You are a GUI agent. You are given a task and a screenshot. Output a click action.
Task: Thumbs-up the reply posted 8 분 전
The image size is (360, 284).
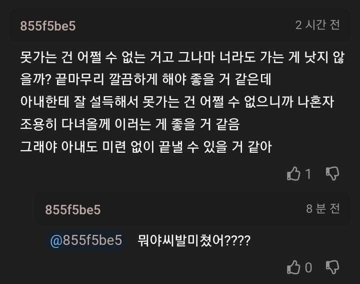tap(293, 267)
